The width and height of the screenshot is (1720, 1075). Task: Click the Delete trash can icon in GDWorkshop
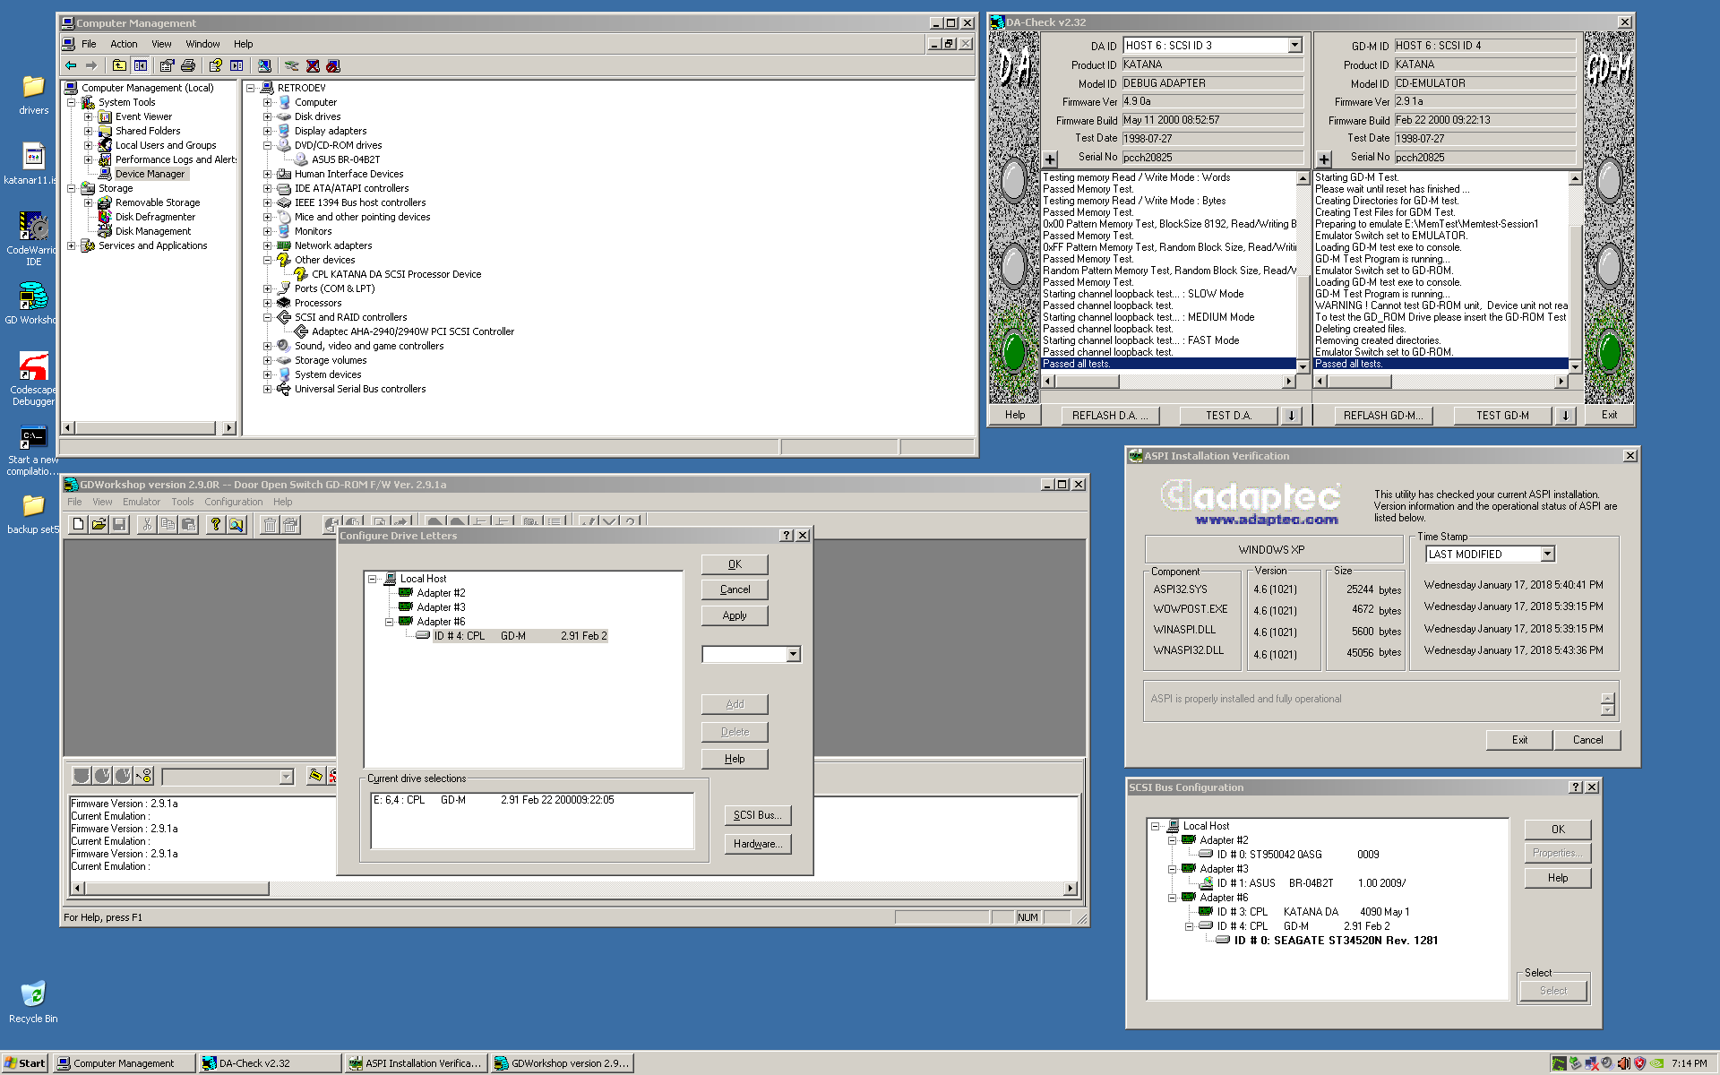pos(270,524)
